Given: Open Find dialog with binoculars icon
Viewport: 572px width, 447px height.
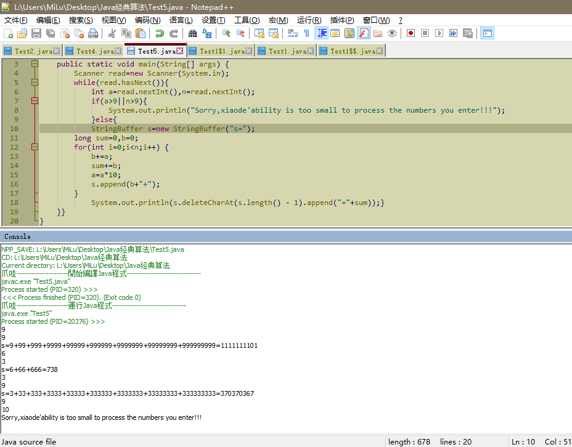Looking at the screenshot, I should click(x=192, y=33).
